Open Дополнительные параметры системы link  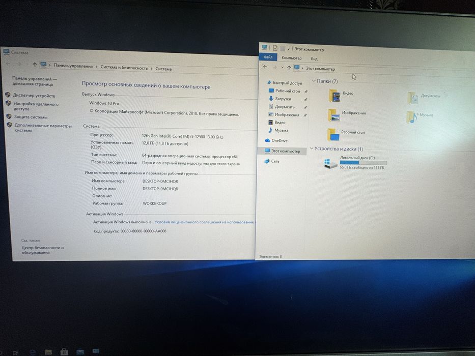pos(43,128)
